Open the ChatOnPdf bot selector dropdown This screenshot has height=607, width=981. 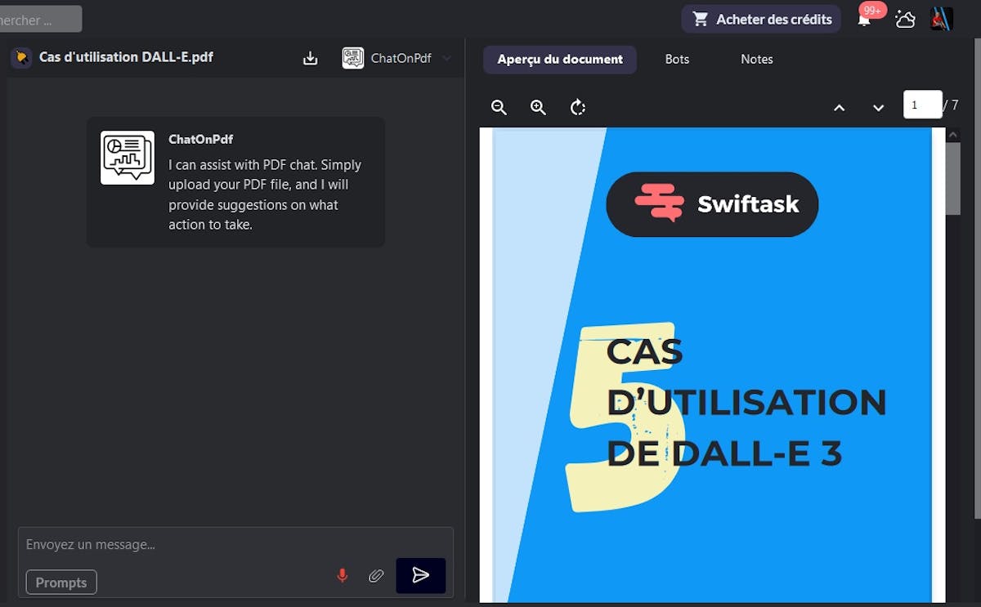pyautogui.click(x=446, y=58)
